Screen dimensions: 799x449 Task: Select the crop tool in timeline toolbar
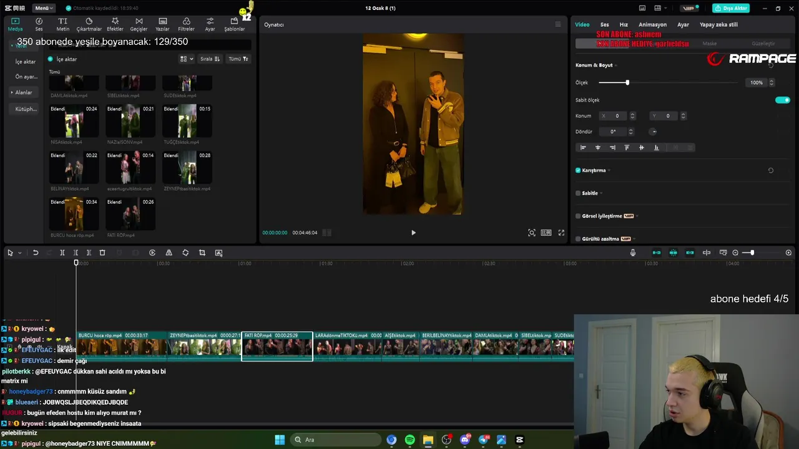(x=202, y=253)
